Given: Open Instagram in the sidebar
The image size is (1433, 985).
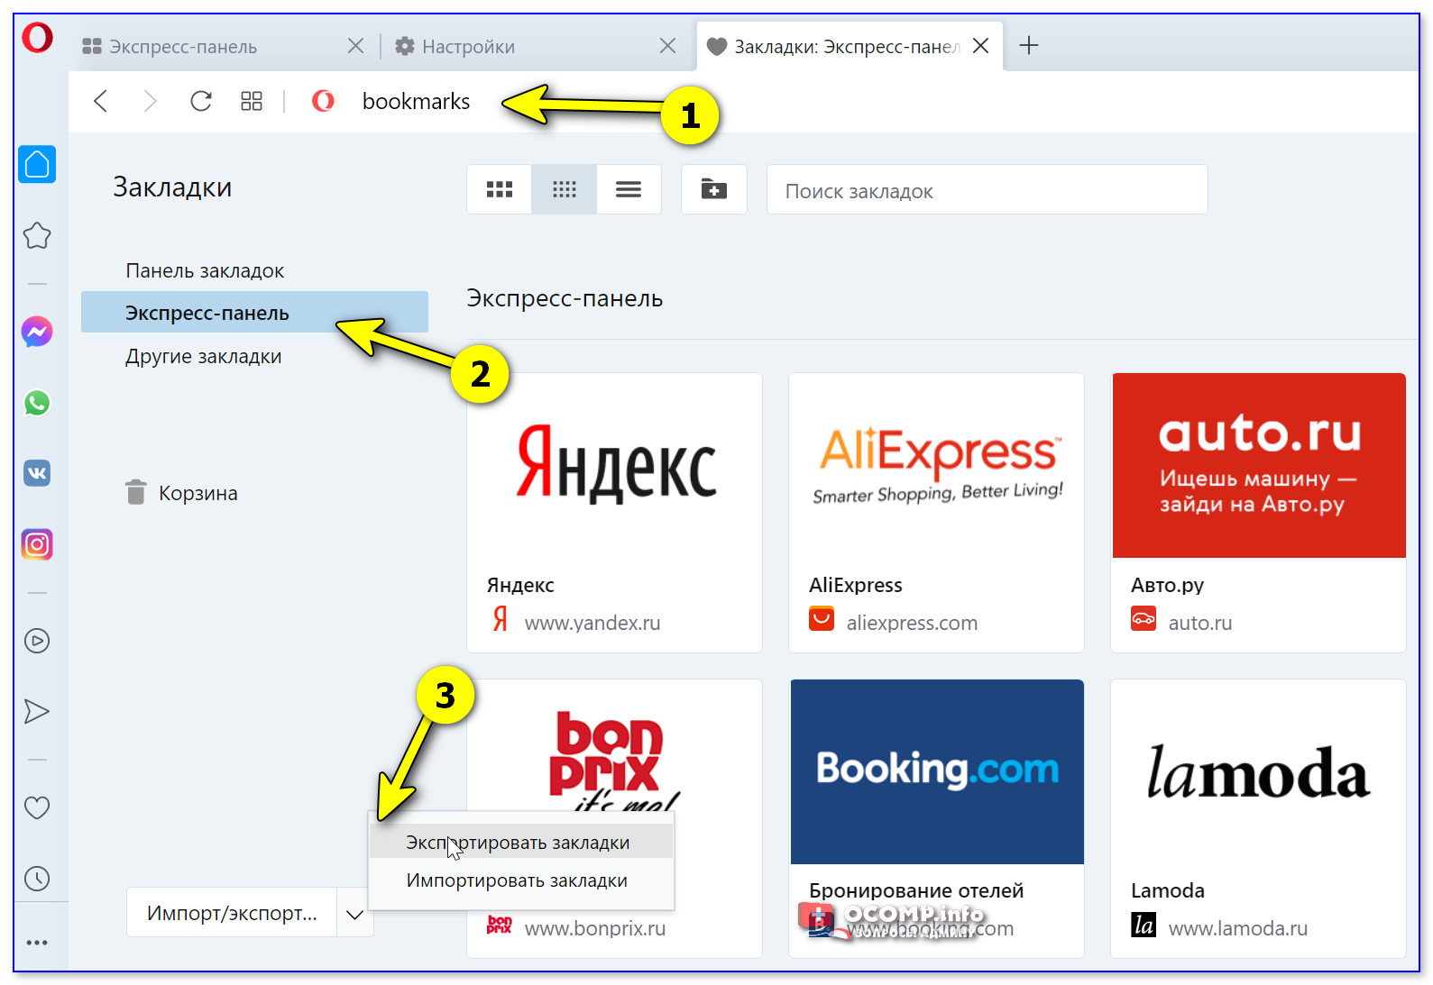Looking at the screenshot, I should pos(37,544).
